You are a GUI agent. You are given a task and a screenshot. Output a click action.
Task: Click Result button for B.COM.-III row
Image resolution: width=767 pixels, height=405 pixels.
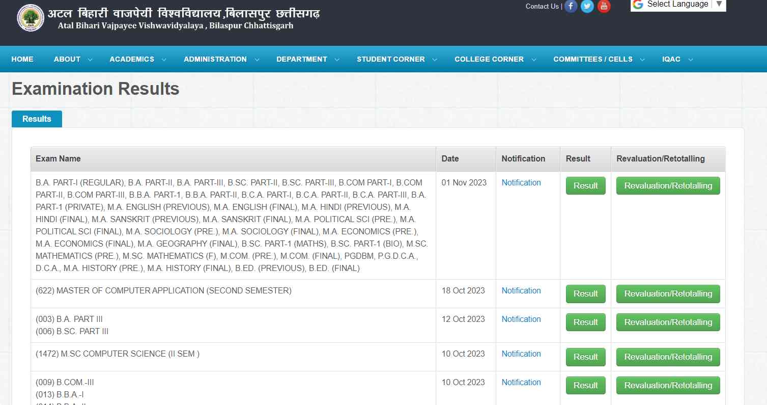click(x=585, y=385)
